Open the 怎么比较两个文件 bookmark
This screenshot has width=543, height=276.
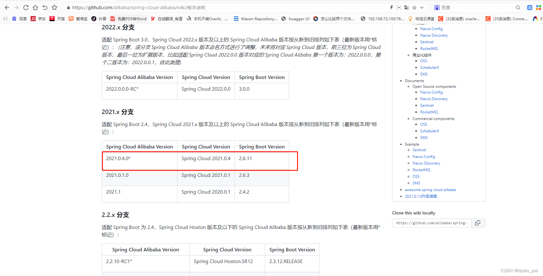click(334, 19)
